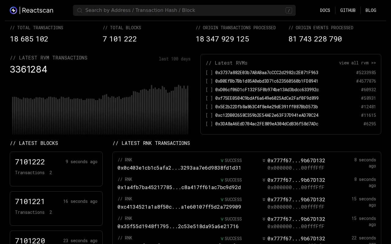Focus the Address / Transaction Hash search field

[184, 10]
